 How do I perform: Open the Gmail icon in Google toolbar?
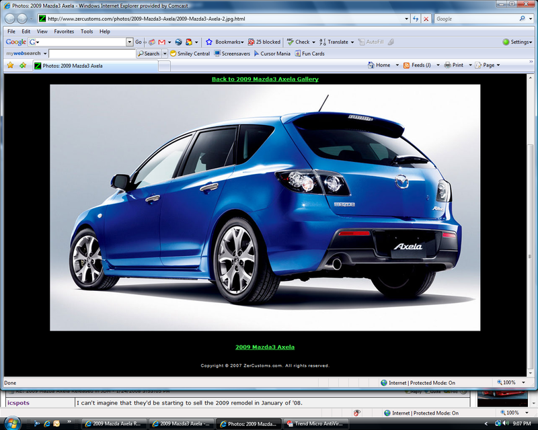pos(161,42)
